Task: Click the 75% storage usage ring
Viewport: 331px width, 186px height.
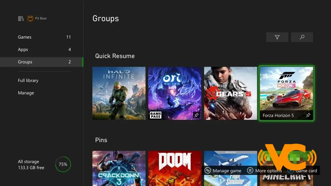Action: pyautogui.click(x=63, y=164)
